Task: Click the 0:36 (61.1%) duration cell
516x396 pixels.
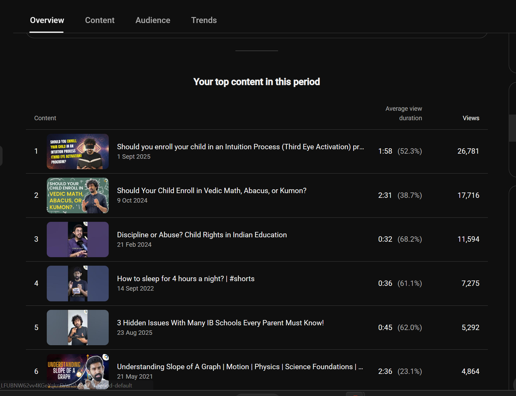Action: click(400, 283)
